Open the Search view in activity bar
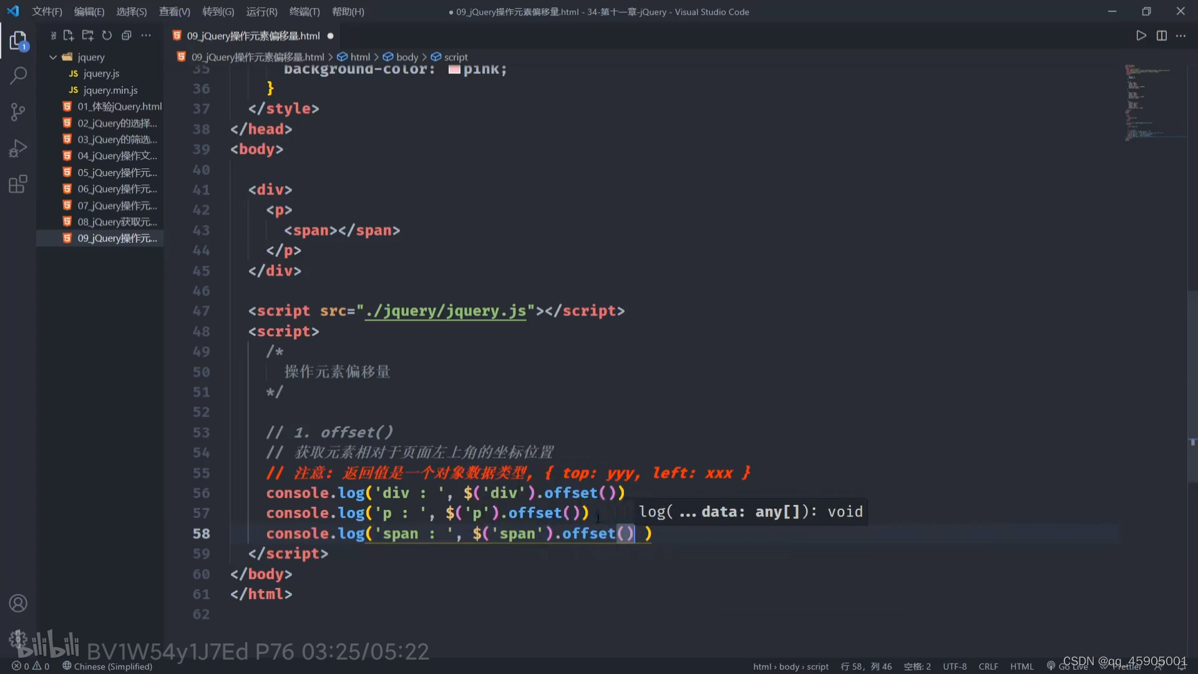 point(18,76)
